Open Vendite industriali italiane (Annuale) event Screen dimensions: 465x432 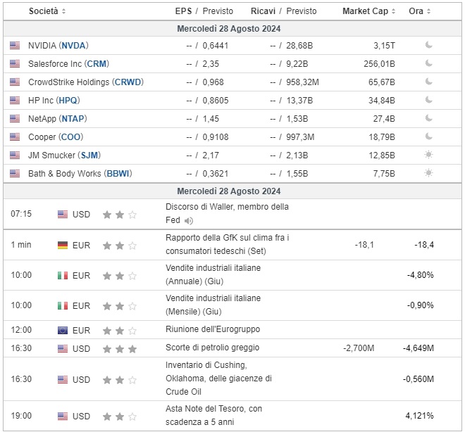coord(213,275)
